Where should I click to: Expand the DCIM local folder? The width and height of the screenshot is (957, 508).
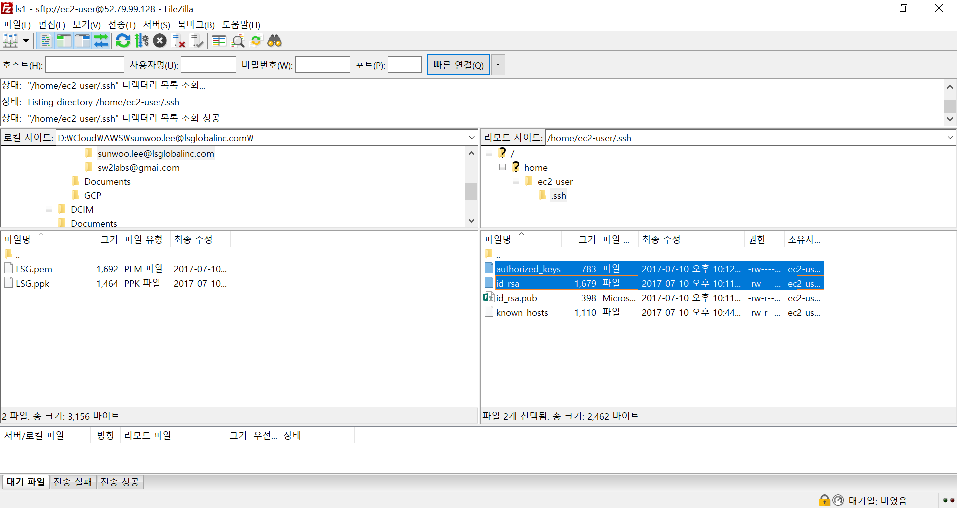click(49, 209)
